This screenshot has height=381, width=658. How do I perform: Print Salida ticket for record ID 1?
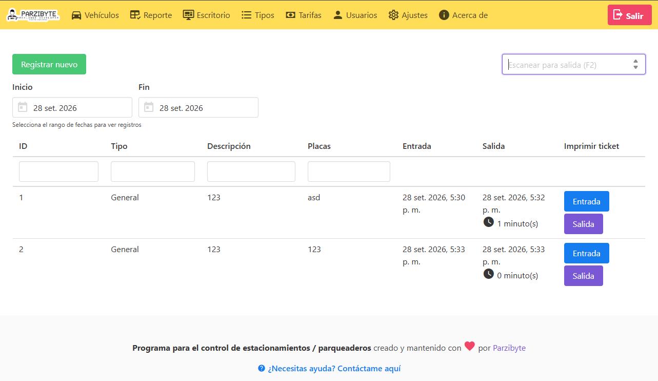coord(584,224)
